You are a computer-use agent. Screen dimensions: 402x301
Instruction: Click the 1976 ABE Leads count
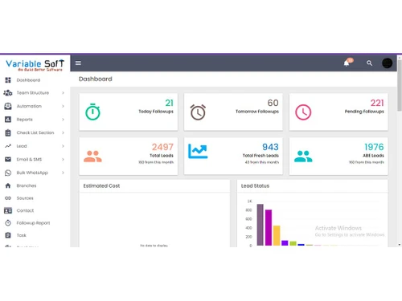(x=374, y=147)
